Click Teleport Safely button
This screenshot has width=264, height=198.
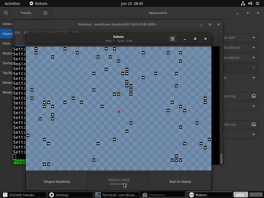tap(119, 181)
